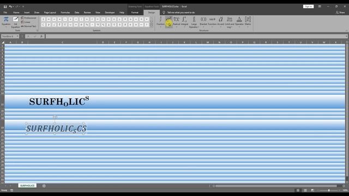Image resolution: width=349 pixels, height=196 pixels.
Task: Switch to Normal view in the status bar
Action: (298, 190)
